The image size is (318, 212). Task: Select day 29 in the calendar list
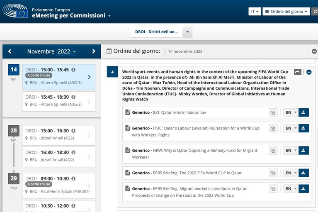pyautogui.click(x=14, y=178)
